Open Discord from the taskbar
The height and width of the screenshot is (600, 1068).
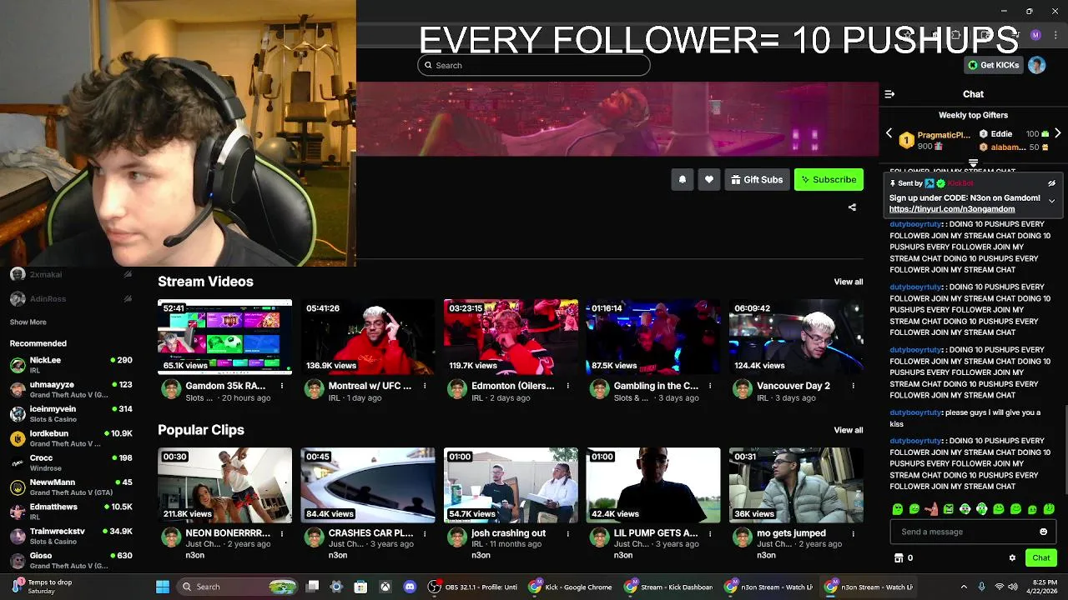coord(410,587)
